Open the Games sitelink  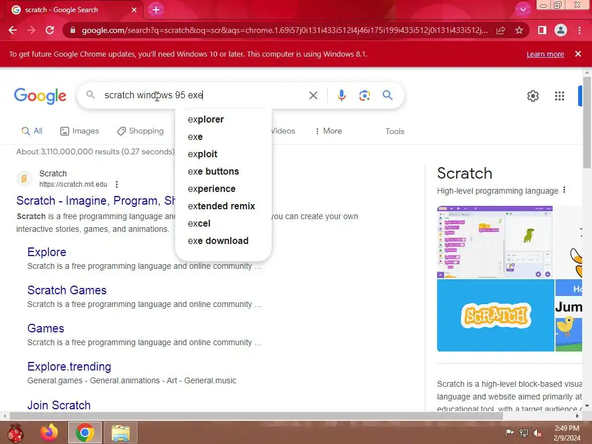click(x=46, y=328)
